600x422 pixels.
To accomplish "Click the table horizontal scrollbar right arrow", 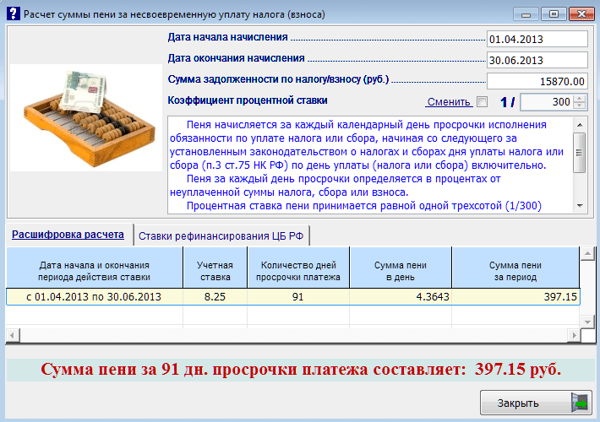I will pos(574,336).
